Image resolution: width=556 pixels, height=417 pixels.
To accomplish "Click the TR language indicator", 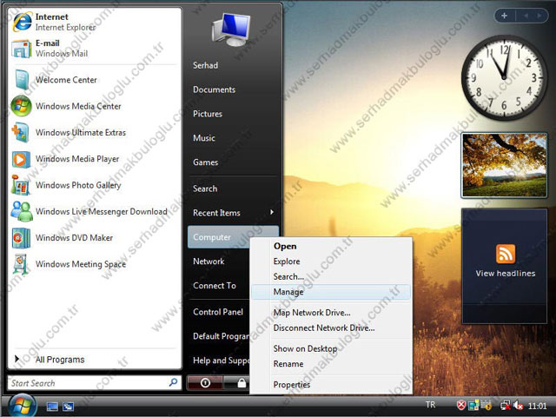I will click(430, 405).
